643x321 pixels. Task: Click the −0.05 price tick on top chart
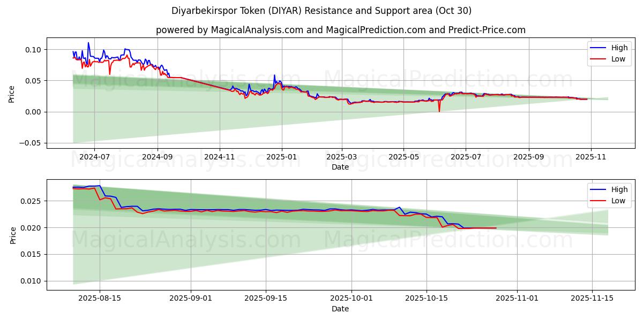(30, 143)
